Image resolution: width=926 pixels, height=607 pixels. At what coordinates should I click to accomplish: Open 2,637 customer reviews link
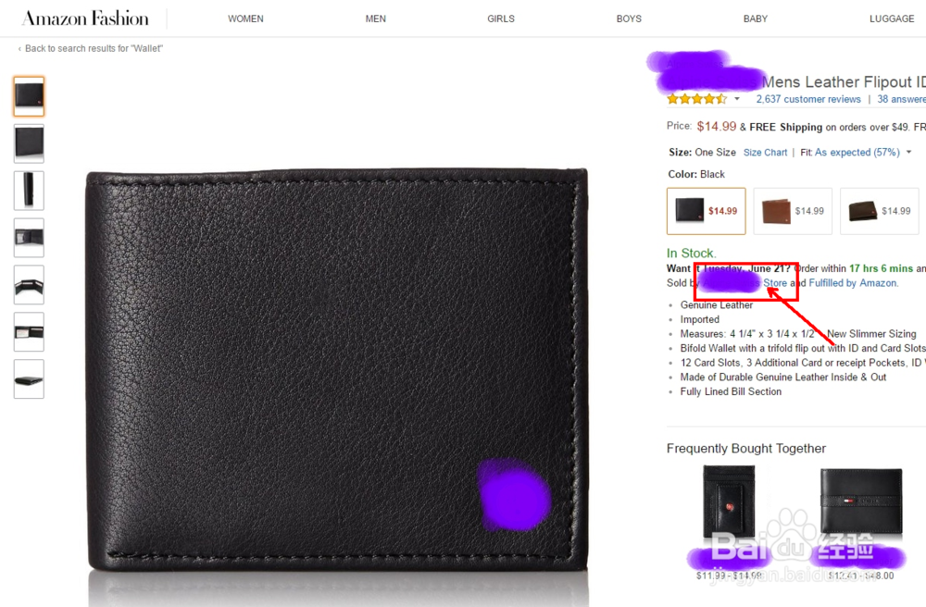coord(808,99)
